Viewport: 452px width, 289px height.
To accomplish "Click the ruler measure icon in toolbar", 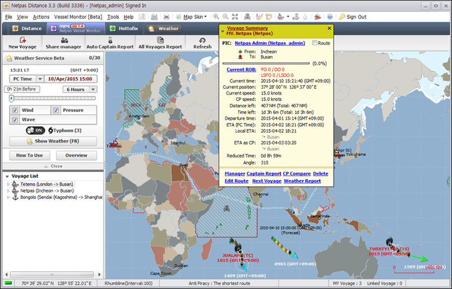I will click(269, 17).
